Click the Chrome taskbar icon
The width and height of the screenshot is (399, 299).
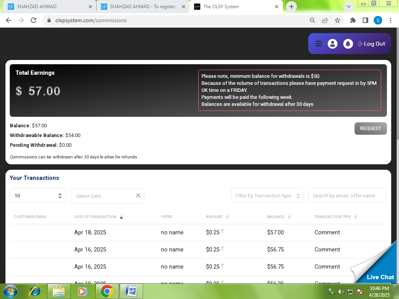107,291
